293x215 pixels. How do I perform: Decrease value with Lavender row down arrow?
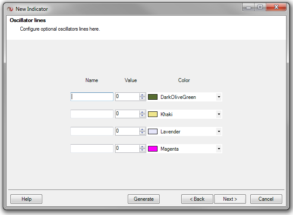point(142,133)
